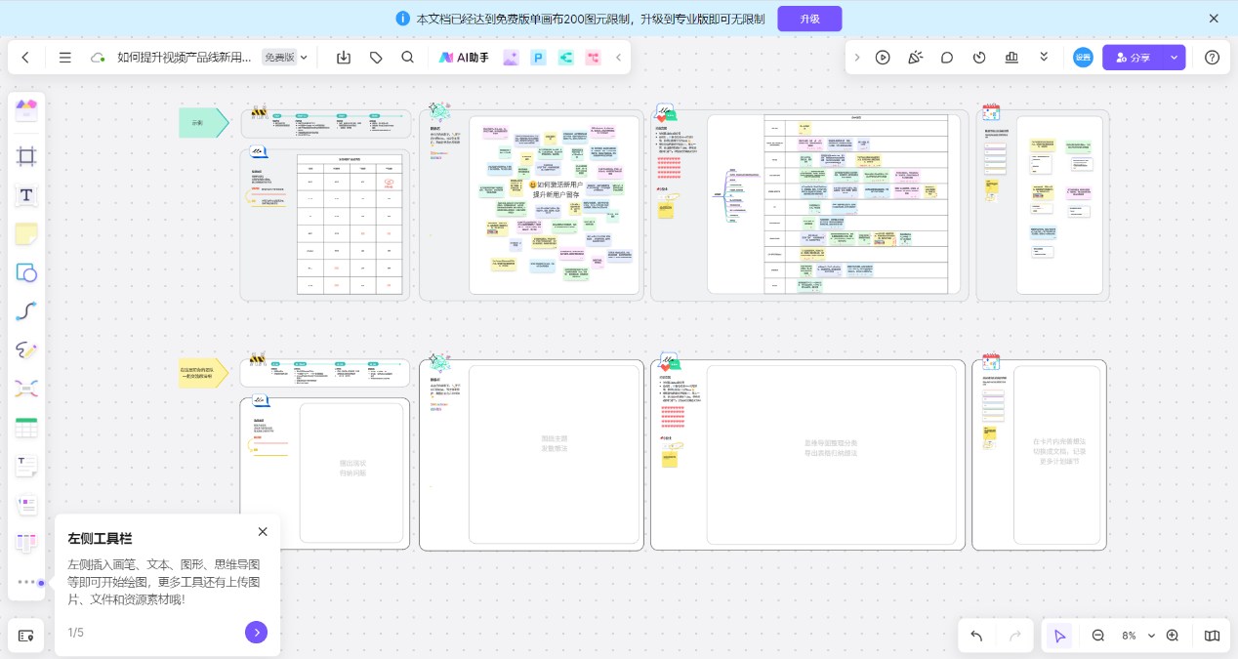Viewport: 1238px width, 659px height.
Task: Click the 升级 upgrade button
Action: pyautogui.click(x=809, y=19)
